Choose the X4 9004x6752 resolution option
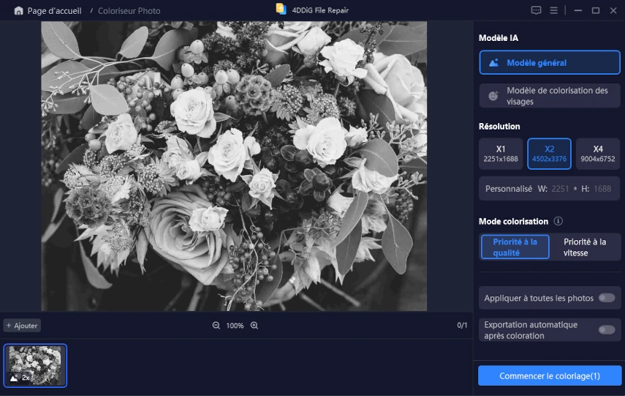The image size is (625, 396). tap(598, 154)
